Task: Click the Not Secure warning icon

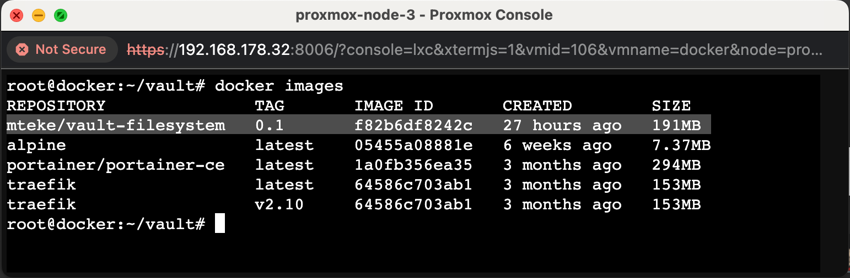Action: coord(22,49)
